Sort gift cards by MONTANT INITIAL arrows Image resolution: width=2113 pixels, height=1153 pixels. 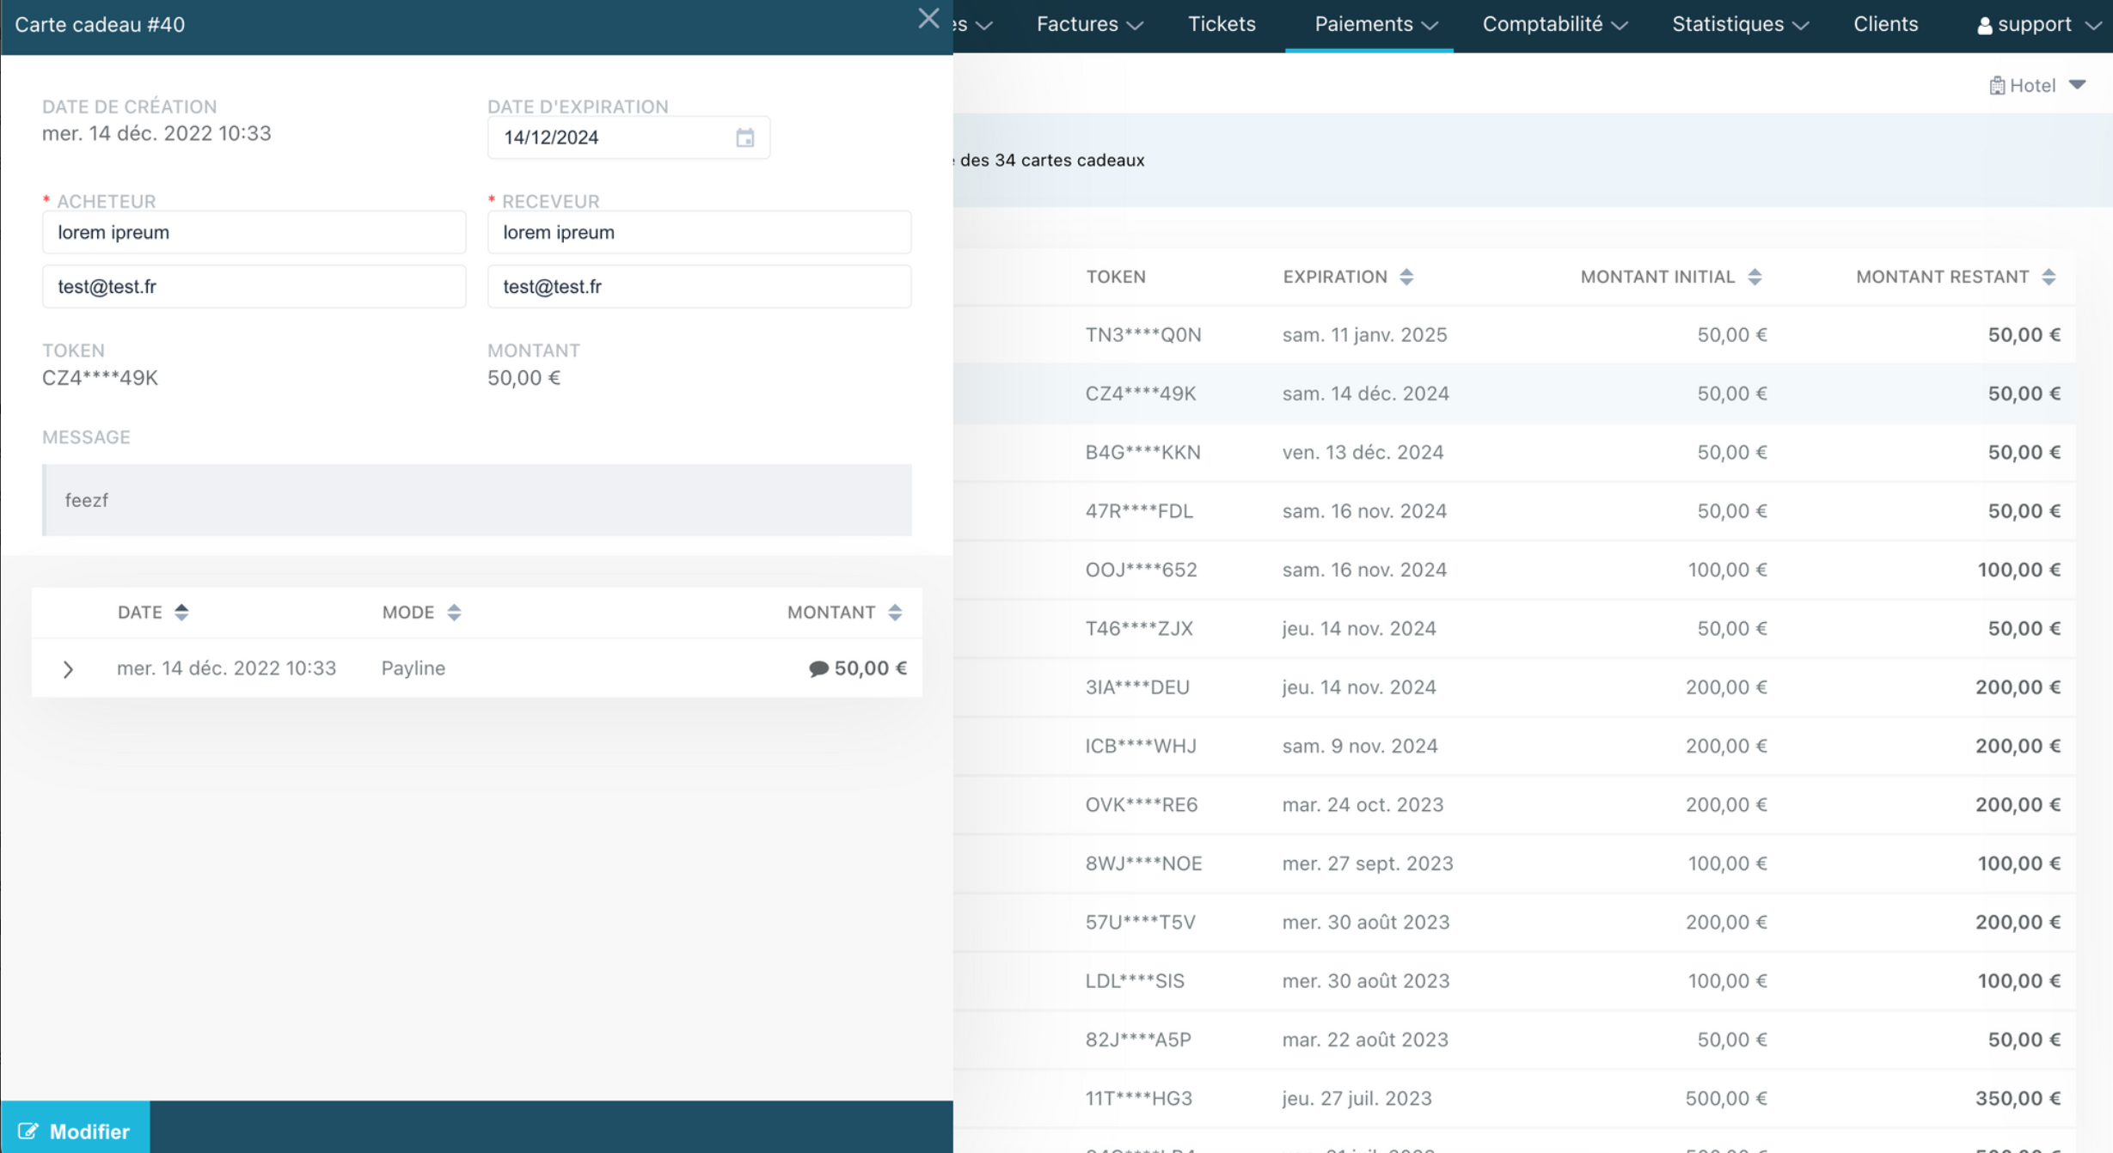[x=1755, y=277]
